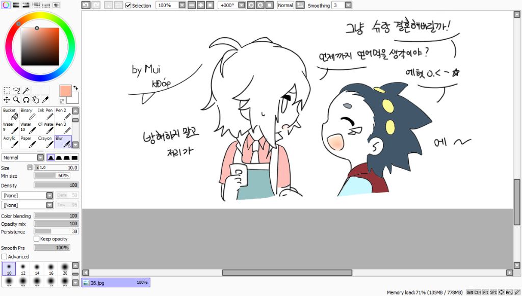The image size is (522, 296).
Task: Switch to transparent color swatch
Action: tap(62, 101)
